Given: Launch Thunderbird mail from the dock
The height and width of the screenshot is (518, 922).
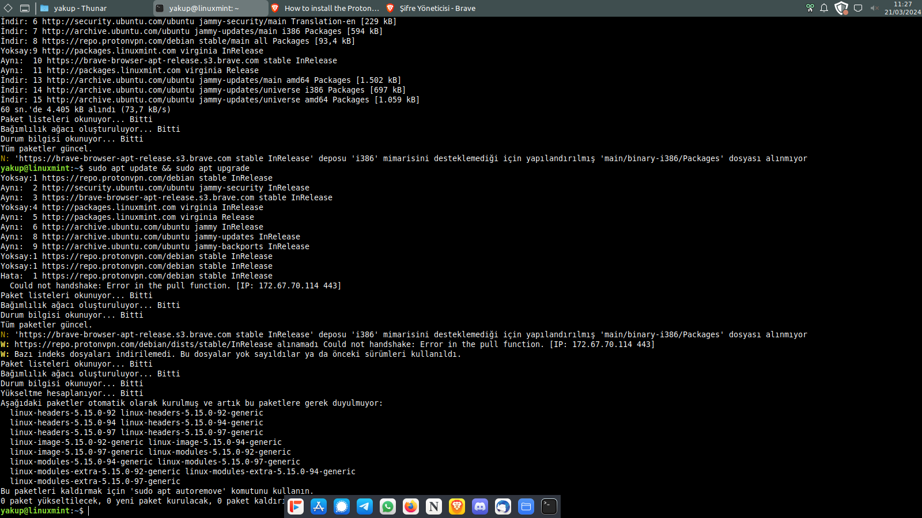Looking at the screenshot, I should point(503,506).
